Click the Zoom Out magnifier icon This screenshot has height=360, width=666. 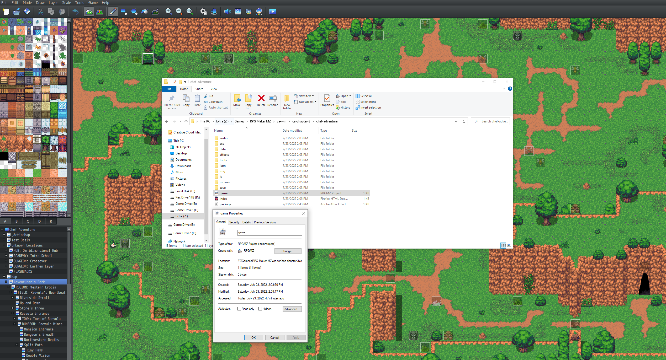point(179,12)
